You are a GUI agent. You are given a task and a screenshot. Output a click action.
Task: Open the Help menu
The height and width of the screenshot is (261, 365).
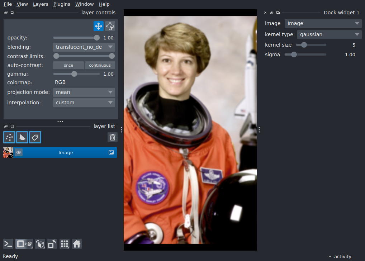104,4
